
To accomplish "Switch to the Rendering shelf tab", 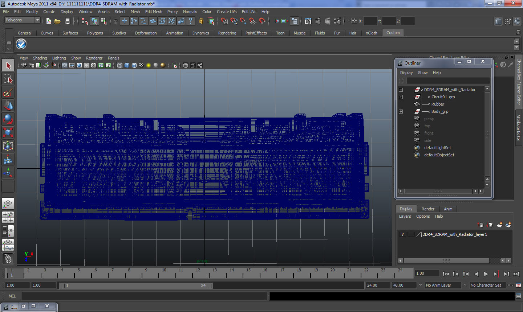I will (227, 33).
